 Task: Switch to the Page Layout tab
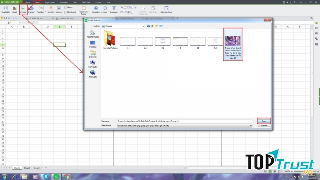(x=50, y=2)
